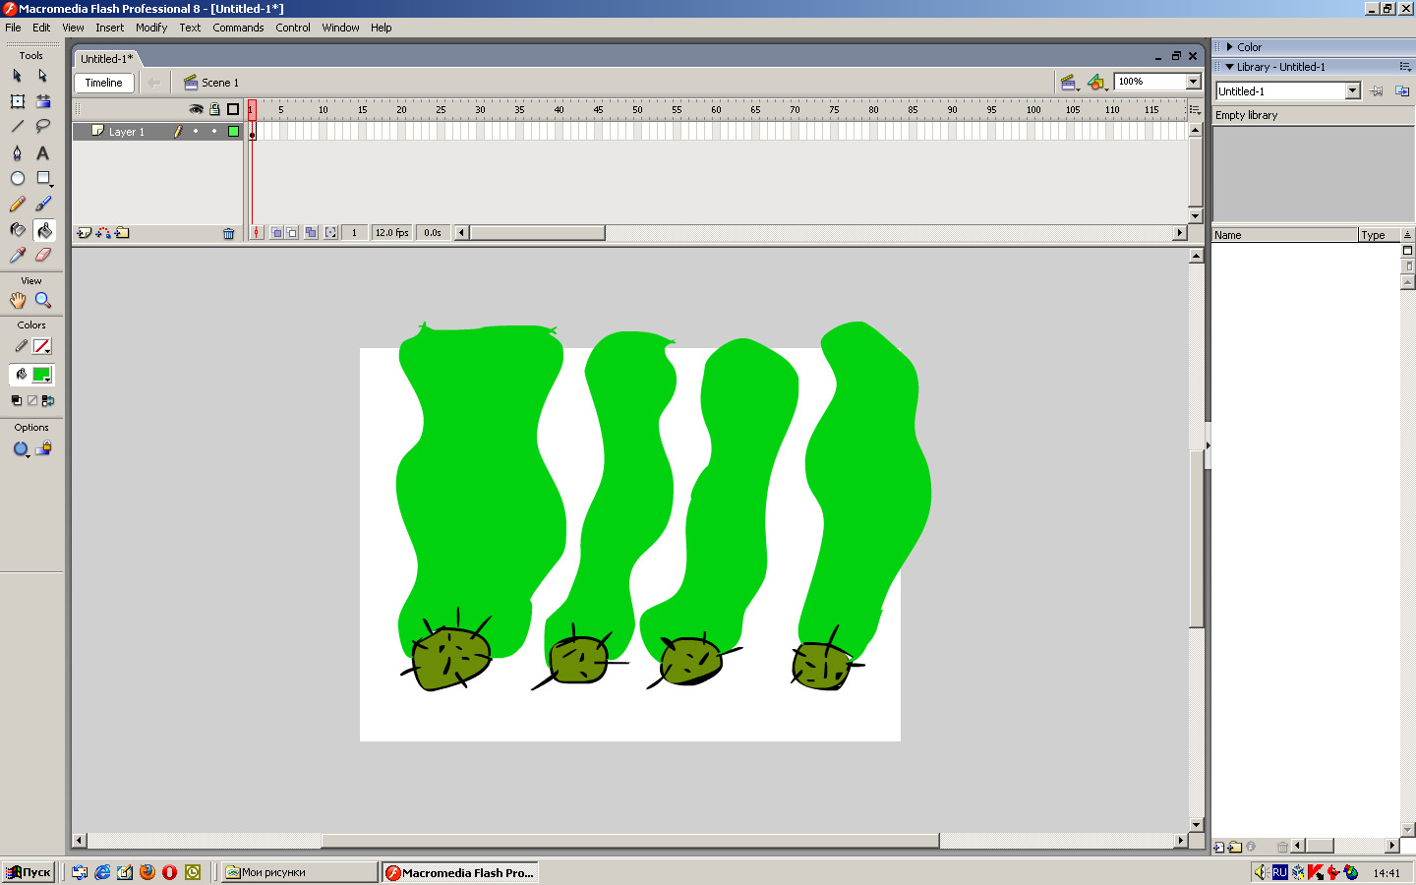The image size is (1416, 885).
Task: Open the 100% zoom dropdown
Action: click(x=1193, y=82)
